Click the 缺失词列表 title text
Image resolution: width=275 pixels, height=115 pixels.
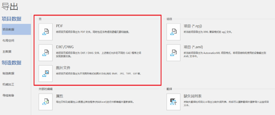(193, 96)
